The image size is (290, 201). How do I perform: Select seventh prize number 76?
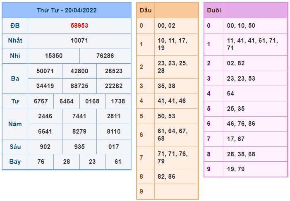41,162
